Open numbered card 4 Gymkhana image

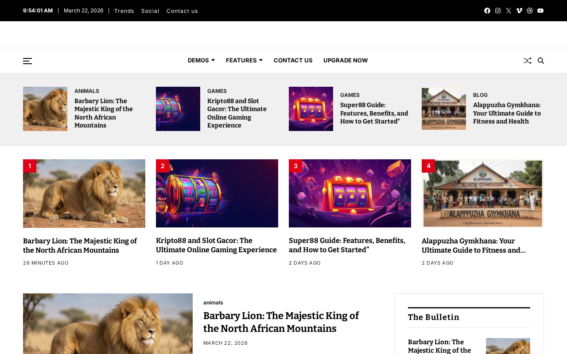coord(483,193)
